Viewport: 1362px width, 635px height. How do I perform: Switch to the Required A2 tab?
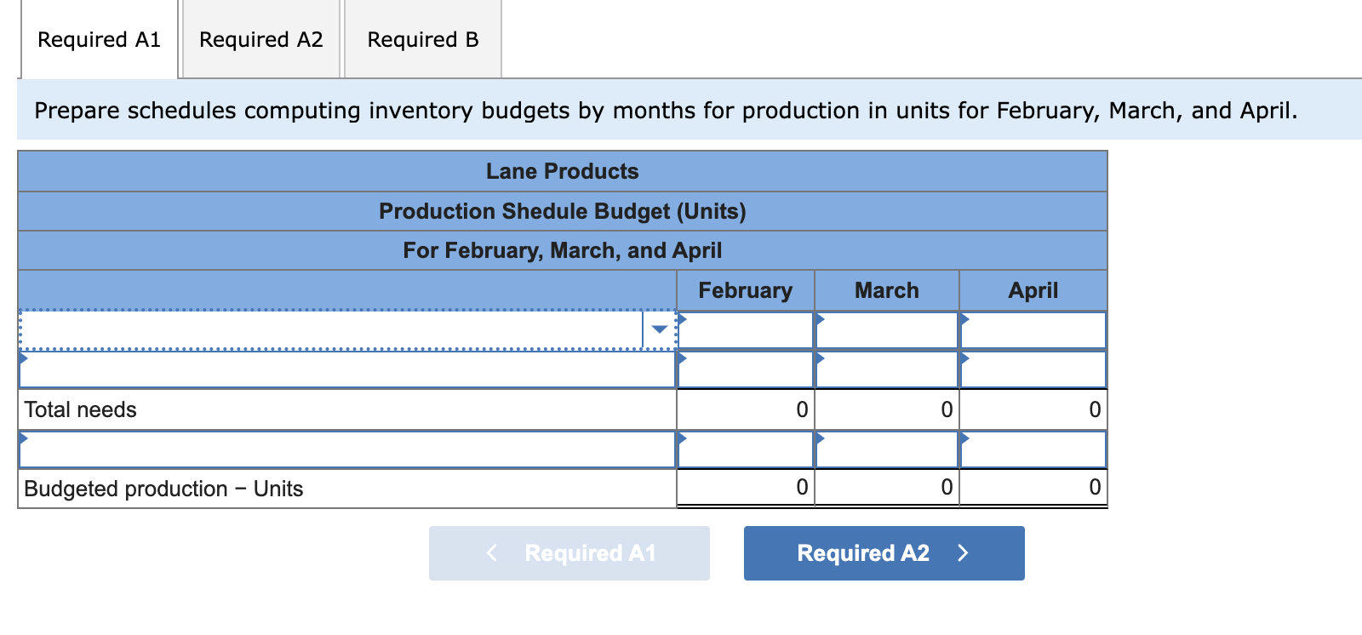click(x=260, y=40)
